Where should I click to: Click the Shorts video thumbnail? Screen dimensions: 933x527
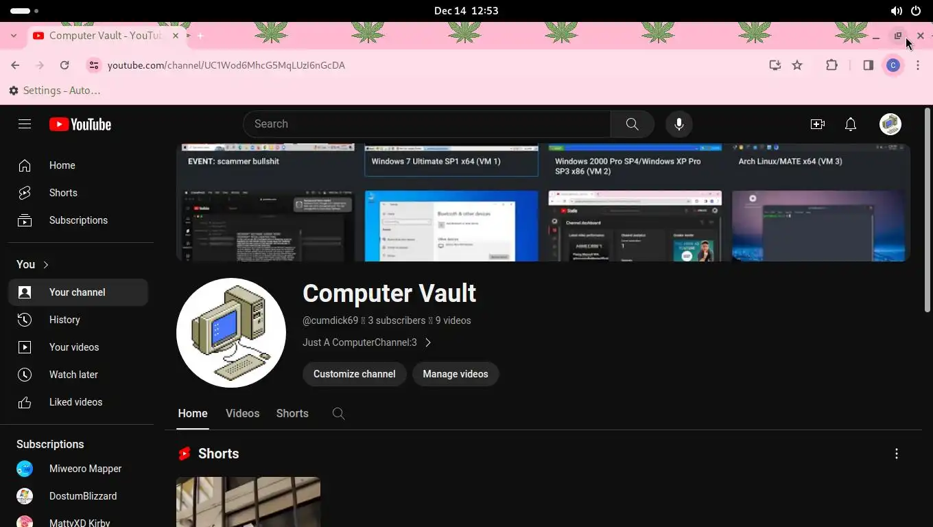(248, 502)
